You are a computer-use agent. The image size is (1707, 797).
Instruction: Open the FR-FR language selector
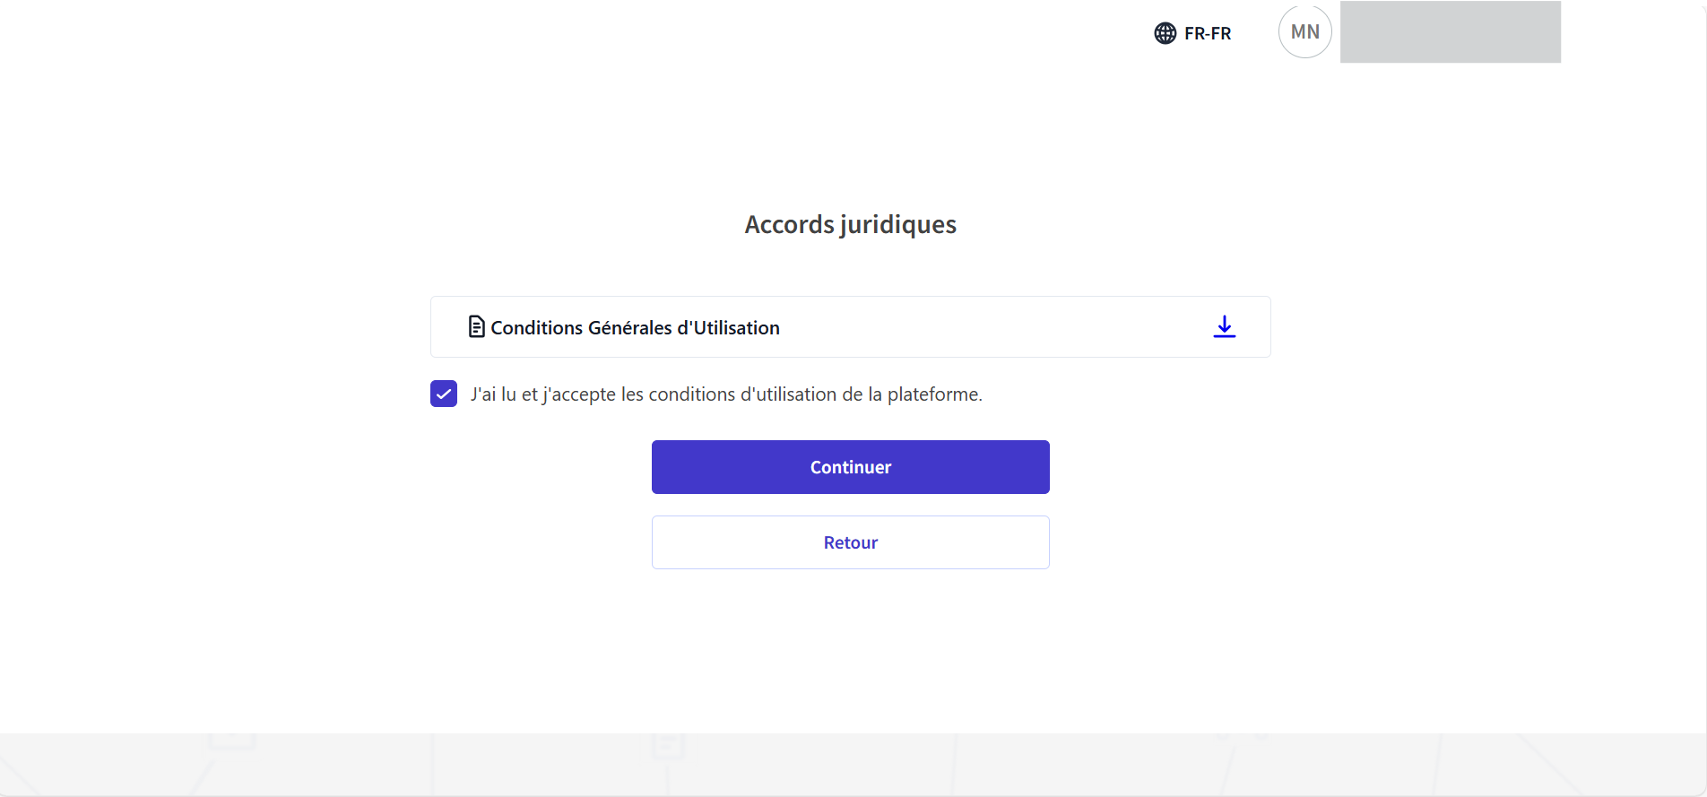click(1207, 33)
